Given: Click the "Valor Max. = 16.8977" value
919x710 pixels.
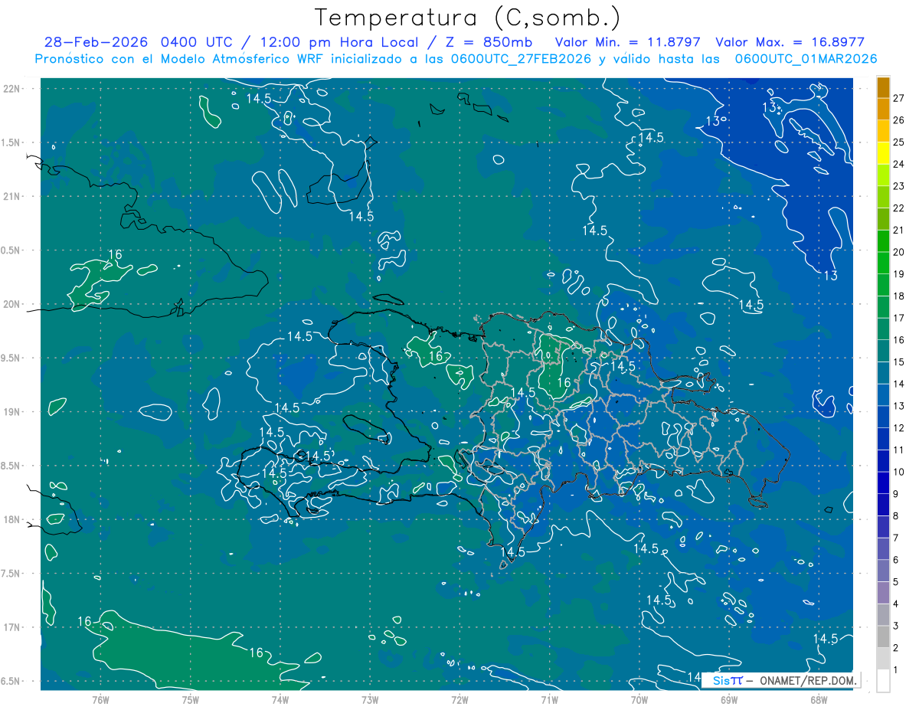Looking at the screenshot, I should [790, 42].
